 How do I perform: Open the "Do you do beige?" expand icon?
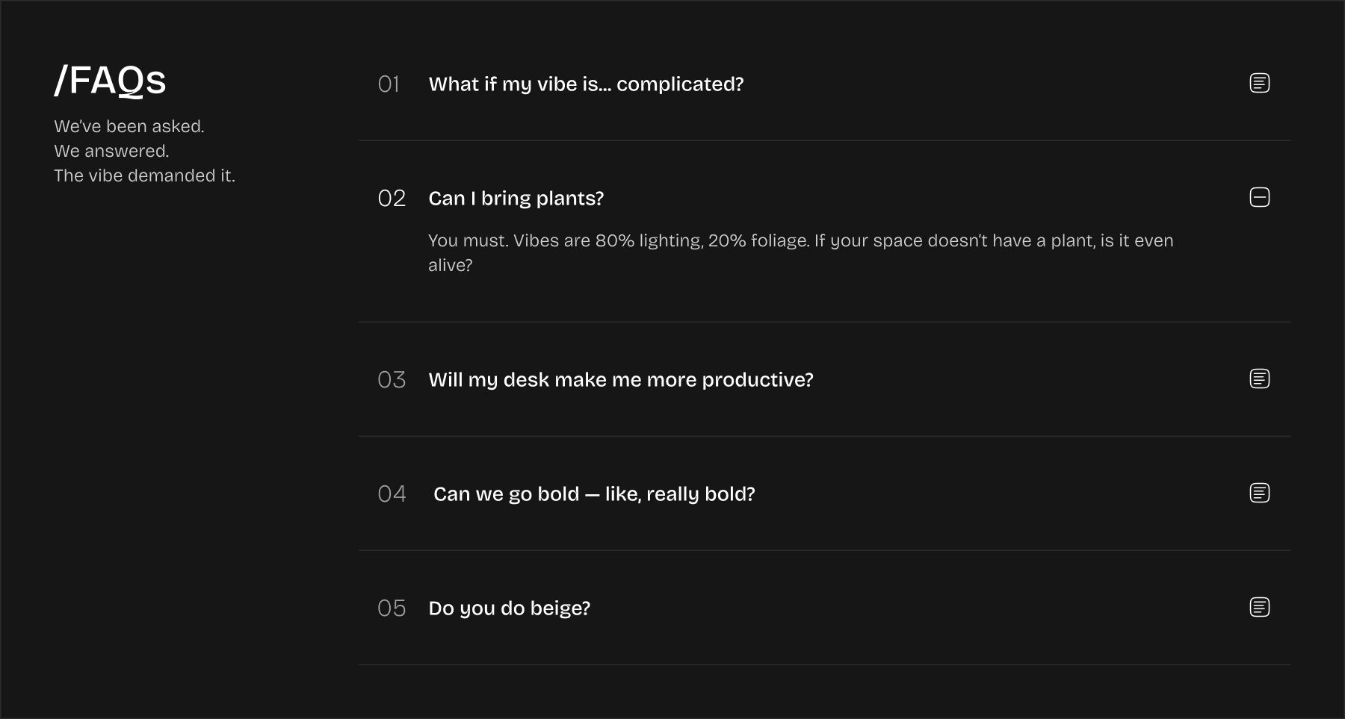1259,607
